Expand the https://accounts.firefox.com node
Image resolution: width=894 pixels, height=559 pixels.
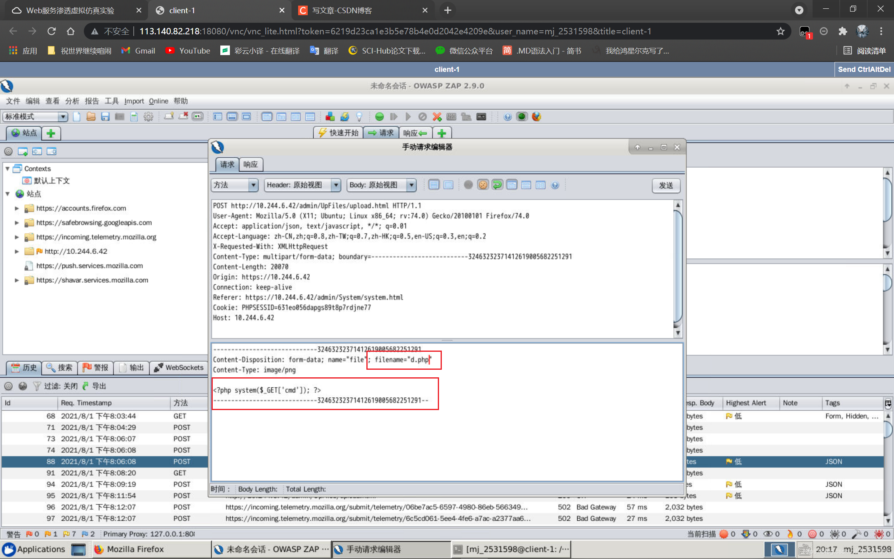pyautogui.click(x=17, y=208)
